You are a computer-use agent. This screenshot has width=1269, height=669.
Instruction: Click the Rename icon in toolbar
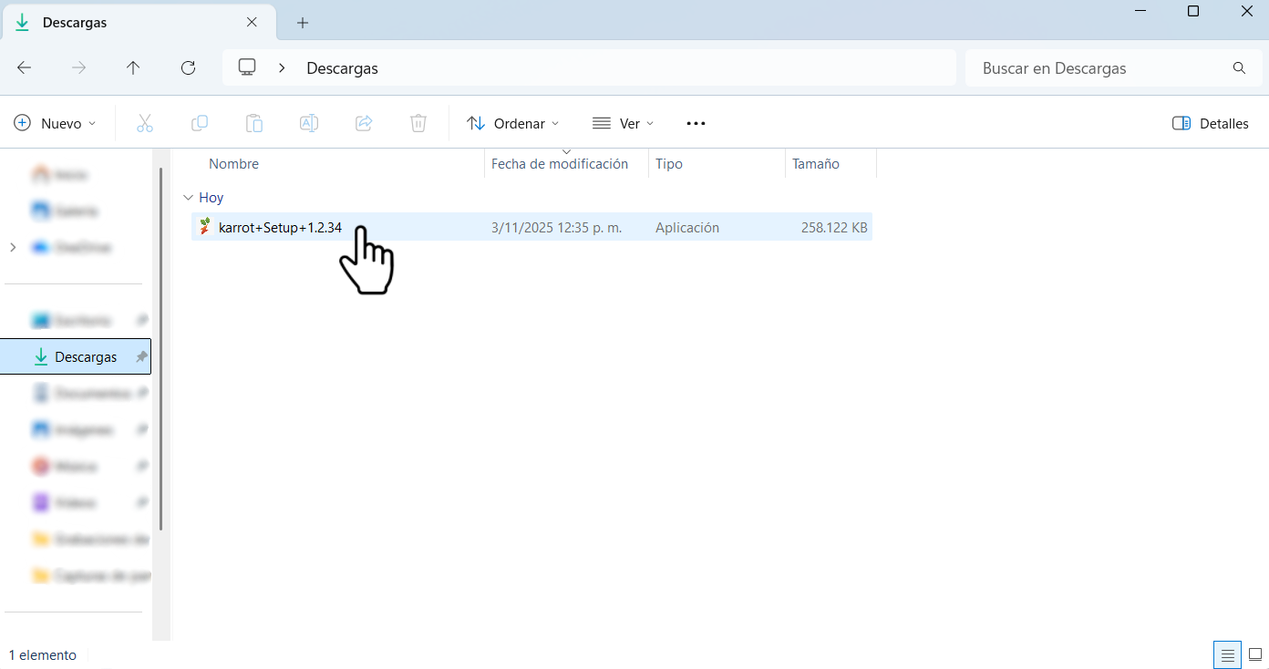click(x=309, y=123)
